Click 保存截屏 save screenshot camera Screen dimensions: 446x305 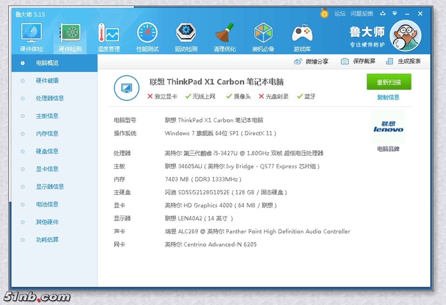[345, 61]
